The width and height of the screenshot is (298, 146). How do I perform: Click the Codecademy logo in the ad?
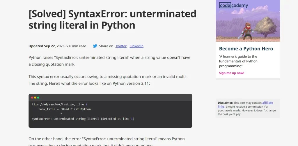[233, 5]
